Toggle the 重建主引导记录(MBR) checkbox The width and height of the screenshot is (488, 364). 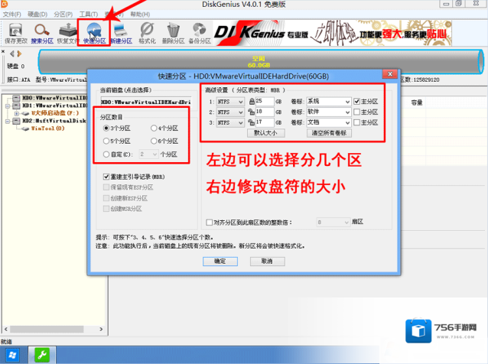tap(106, 176)
